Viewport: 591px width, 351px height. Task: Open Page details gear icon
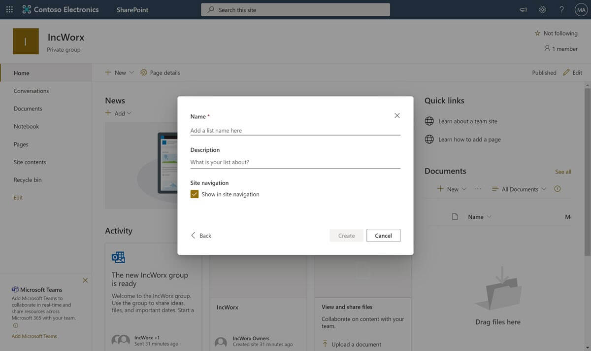(144, 72)
